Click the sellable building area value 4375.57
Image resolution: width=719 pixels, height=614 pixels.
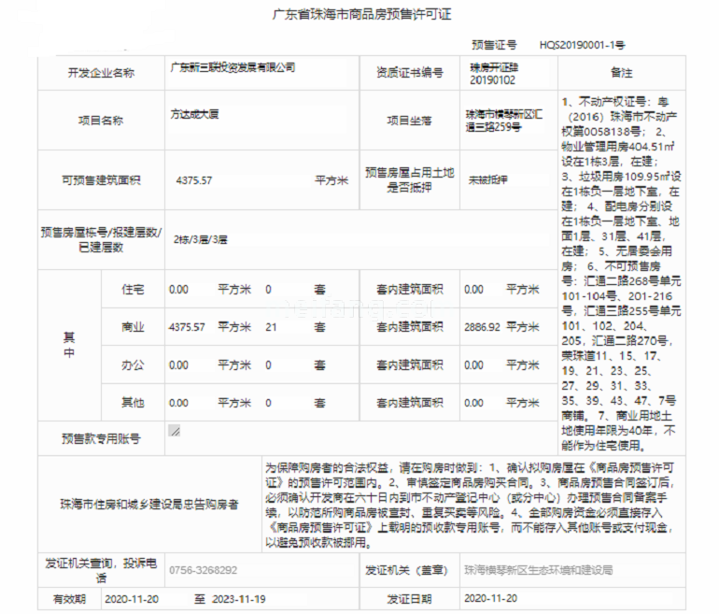click(193, 180)
